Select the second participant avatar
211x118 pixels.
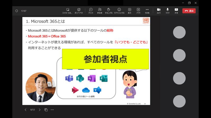tap(179, 55)
